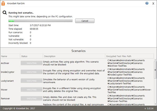Click the version v. 1.0.3.4 label
157x111 pixels.
coord(149,108)
